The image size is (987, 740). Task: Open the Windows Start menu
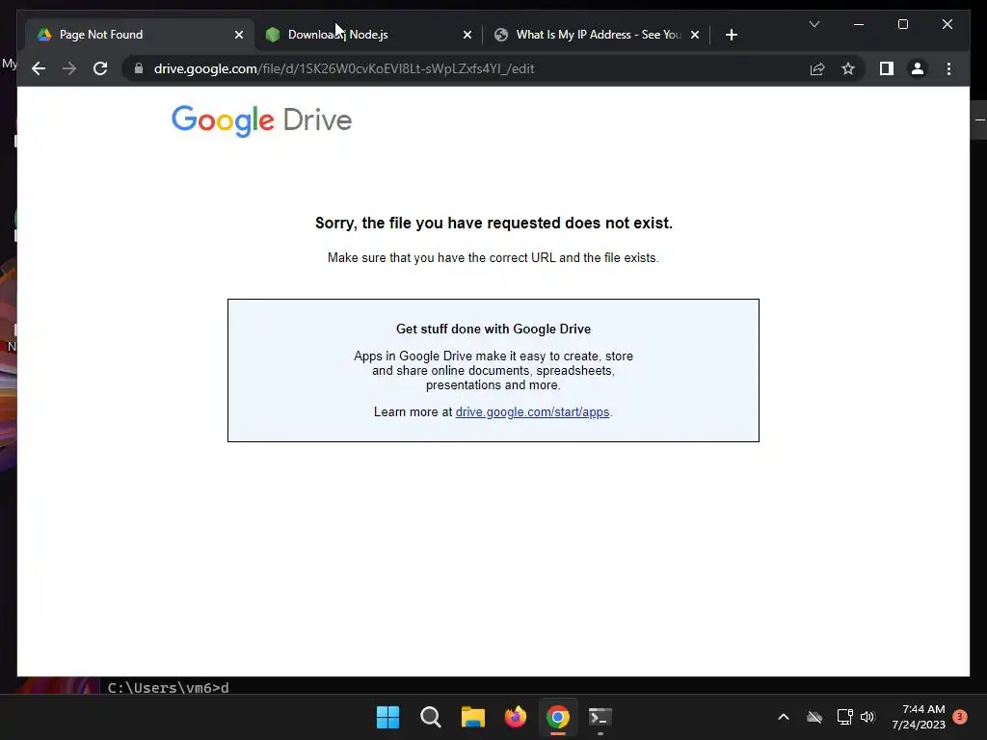[387, 717]
